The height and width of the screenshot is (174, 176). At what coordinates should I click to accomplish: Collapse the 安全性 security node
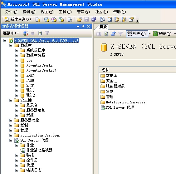coord(11,100)
